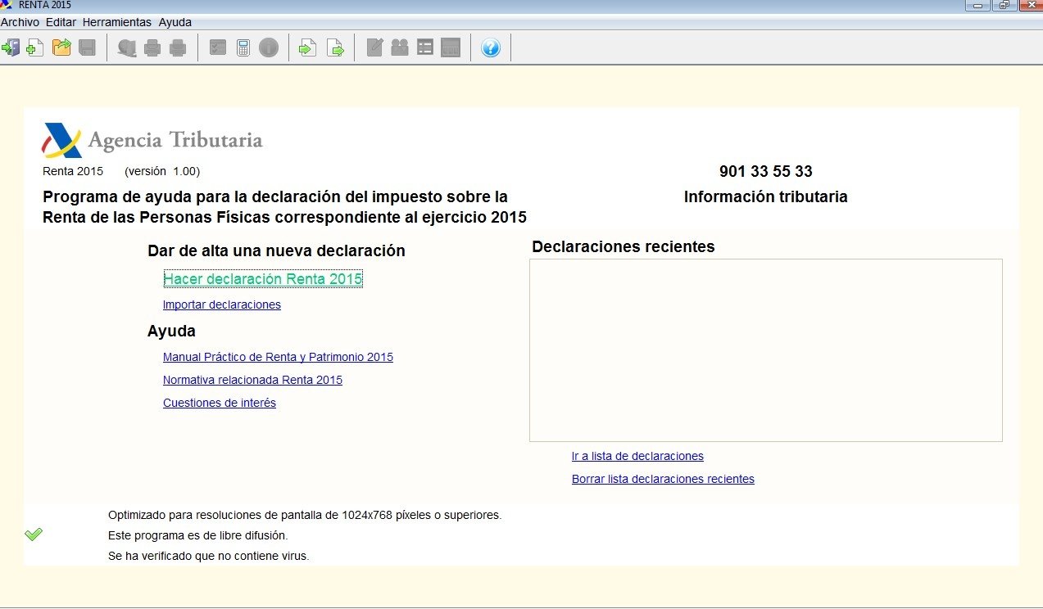Click the Optimizado para resoluciones de pantalla text
This screenshot has width=1043, height=609.
[x=305, y=515]
